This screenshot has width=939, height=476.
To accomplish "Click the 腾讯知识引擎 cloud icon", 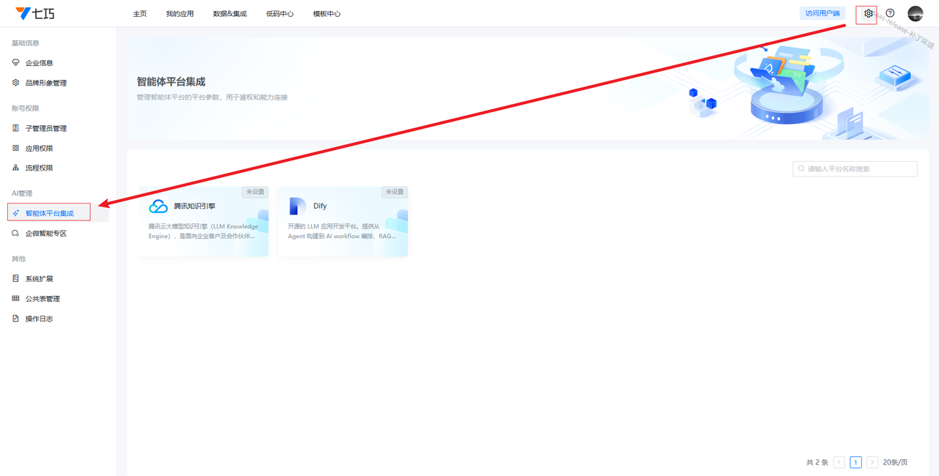I will point(158,207).
